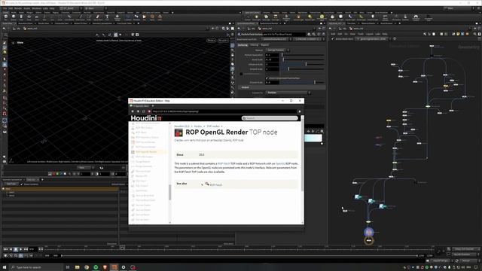Click the home icon in Help browser
The width and height of the screenshot is (482, 271).
click(x=149, y=111)
